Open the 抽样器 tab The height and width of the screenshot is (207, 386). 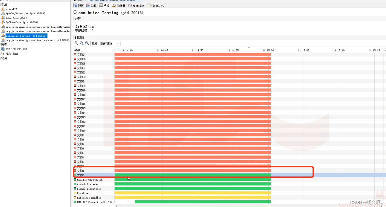pyautogui.click(x=119, y=5)
